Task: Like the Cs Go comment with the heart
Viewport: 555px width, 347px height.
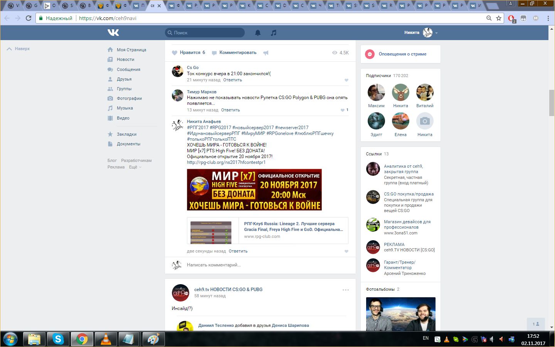Action: [346, 80]
